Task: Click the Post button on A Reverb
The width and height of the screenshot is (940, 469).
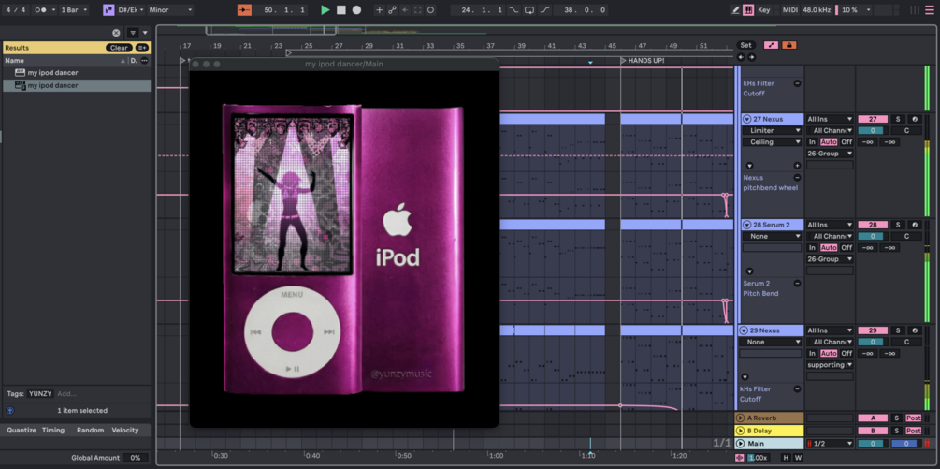Action: point(914,418)
